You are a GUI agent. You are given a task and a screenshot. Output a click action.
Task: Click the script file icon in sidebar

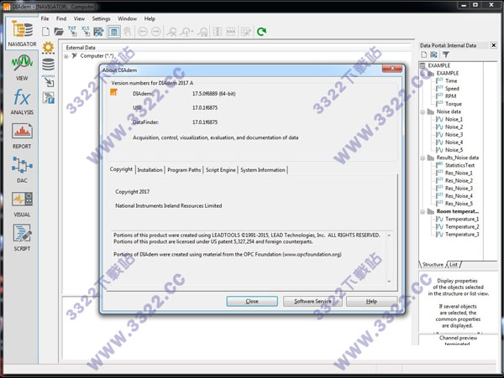point(49,98)
